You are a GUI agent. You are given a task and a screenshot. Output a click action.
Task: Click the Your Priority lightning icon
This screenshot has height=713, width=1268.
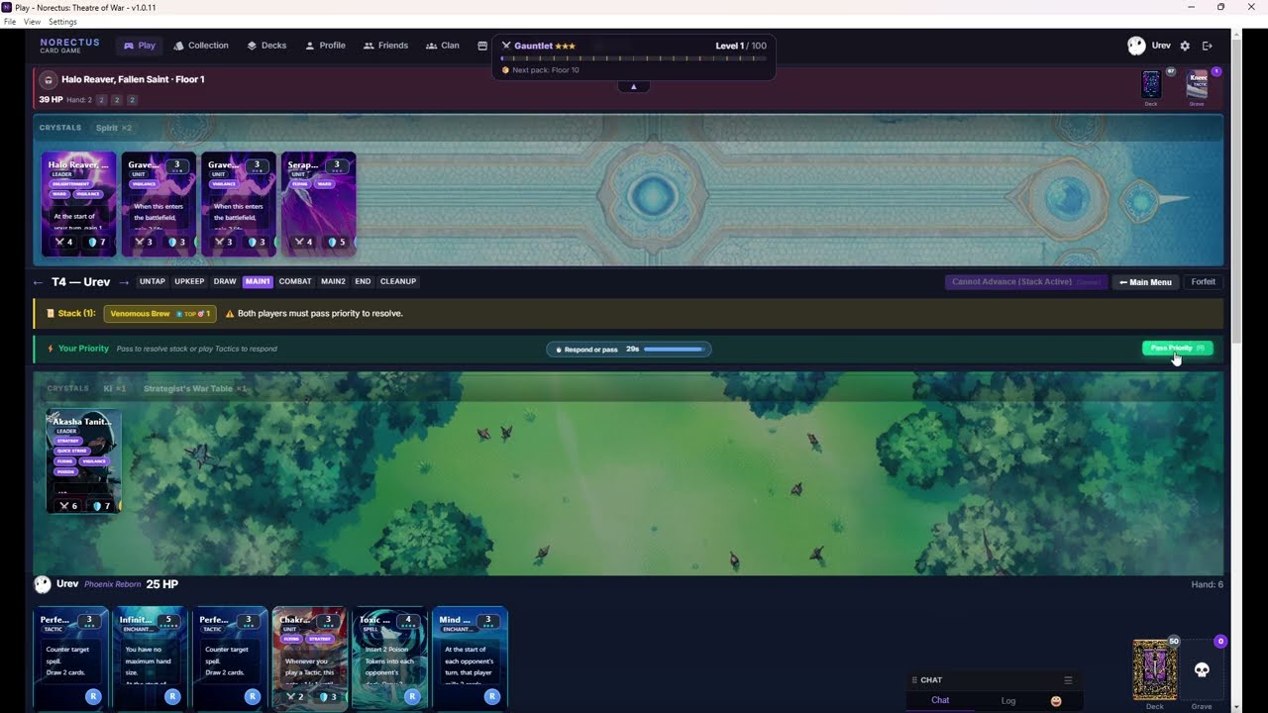(x=50, y=349)
